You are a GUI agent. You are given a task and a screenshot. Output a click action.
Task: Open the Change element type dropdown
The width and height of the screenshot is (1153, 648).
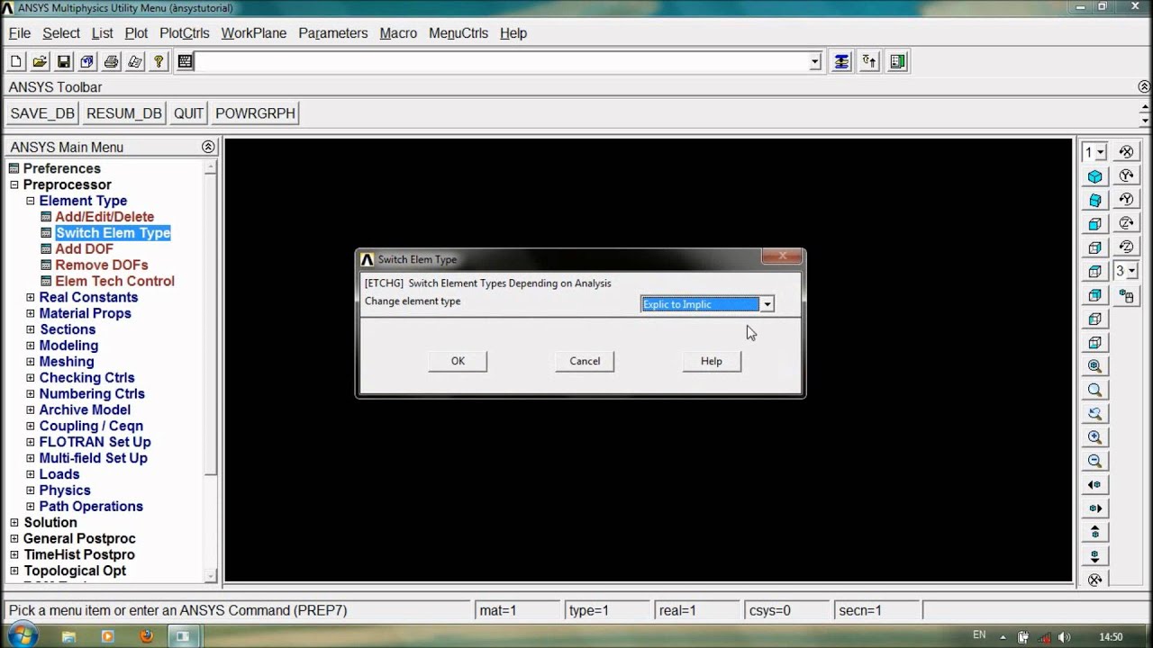(767, 304)
